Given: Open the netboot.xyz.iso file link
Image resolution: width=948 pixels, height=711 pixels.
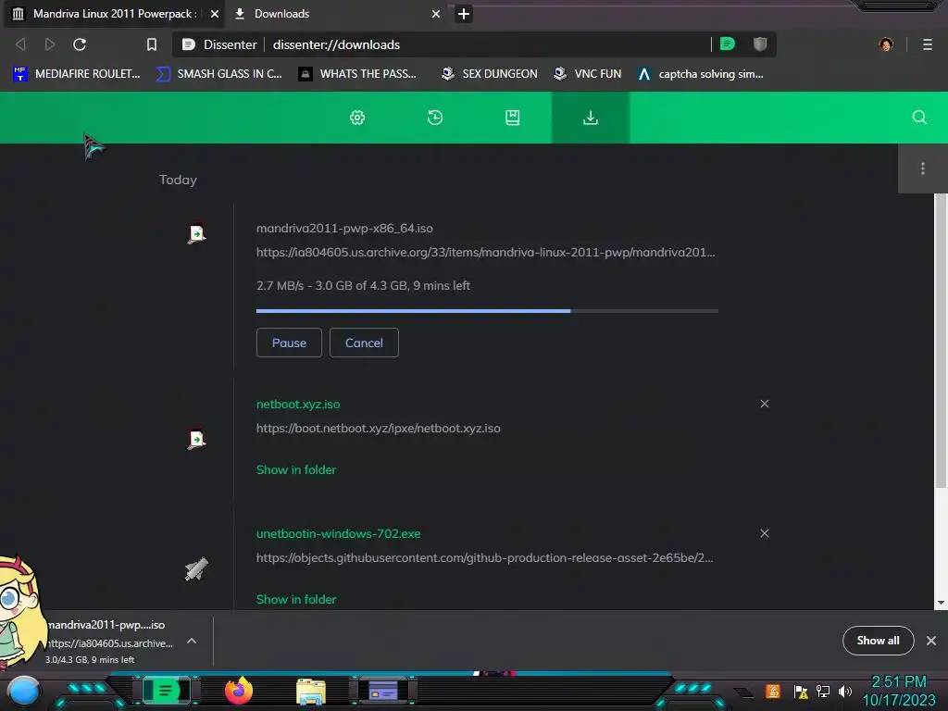Looking at the screenshot, I should (x=298, y=404).
